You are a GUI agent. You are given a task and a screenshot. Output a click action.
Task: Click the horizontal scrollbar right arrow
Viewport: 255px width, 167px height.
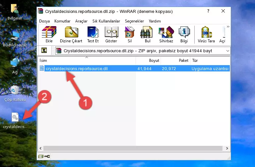click(227, 148)
